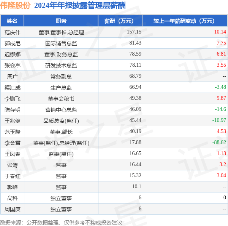Click the salary value 16.44

135,165
